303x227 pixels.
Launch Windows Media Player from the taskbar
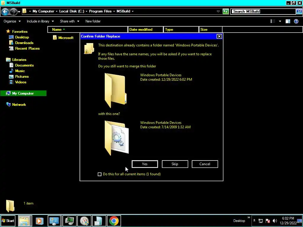pos(39,221)
